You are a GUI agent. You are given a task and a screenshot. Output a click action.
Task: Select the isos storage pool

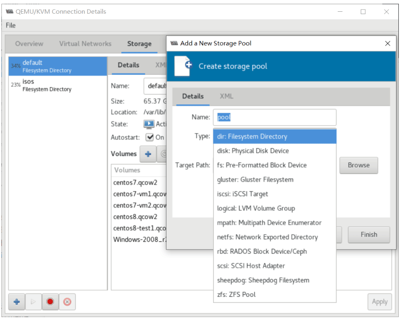tap(47, 85)
